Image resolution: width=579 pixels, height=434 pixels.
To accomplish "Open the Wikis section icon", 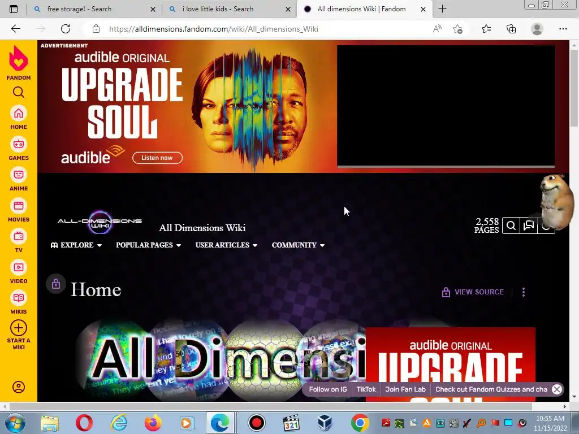I will click(x=19, y=298).
